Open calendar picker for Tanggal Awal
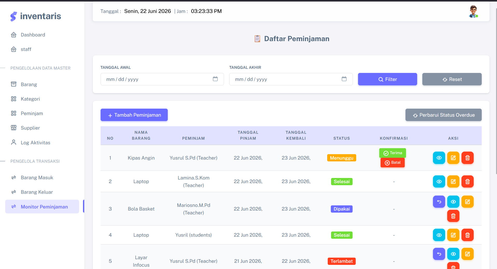 pos(215,79)
